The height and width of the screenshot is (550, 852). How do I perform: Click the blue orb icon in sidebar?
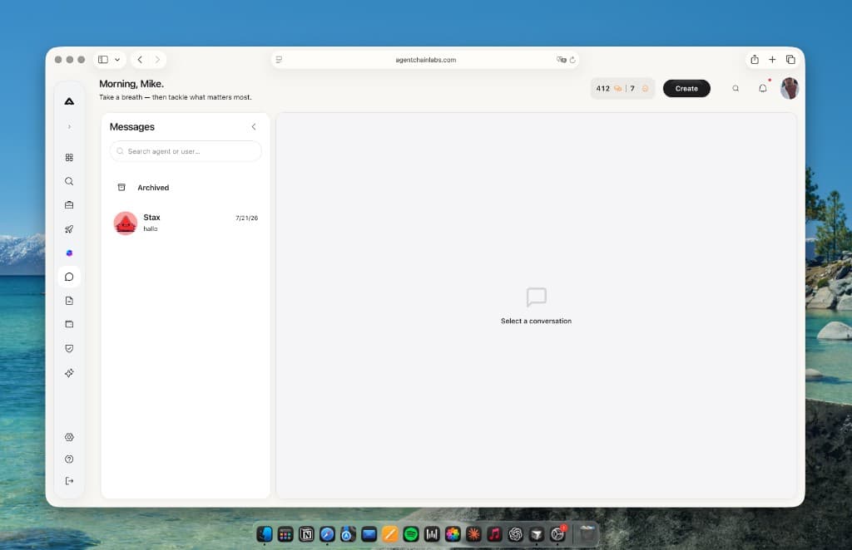coord(69,253)
